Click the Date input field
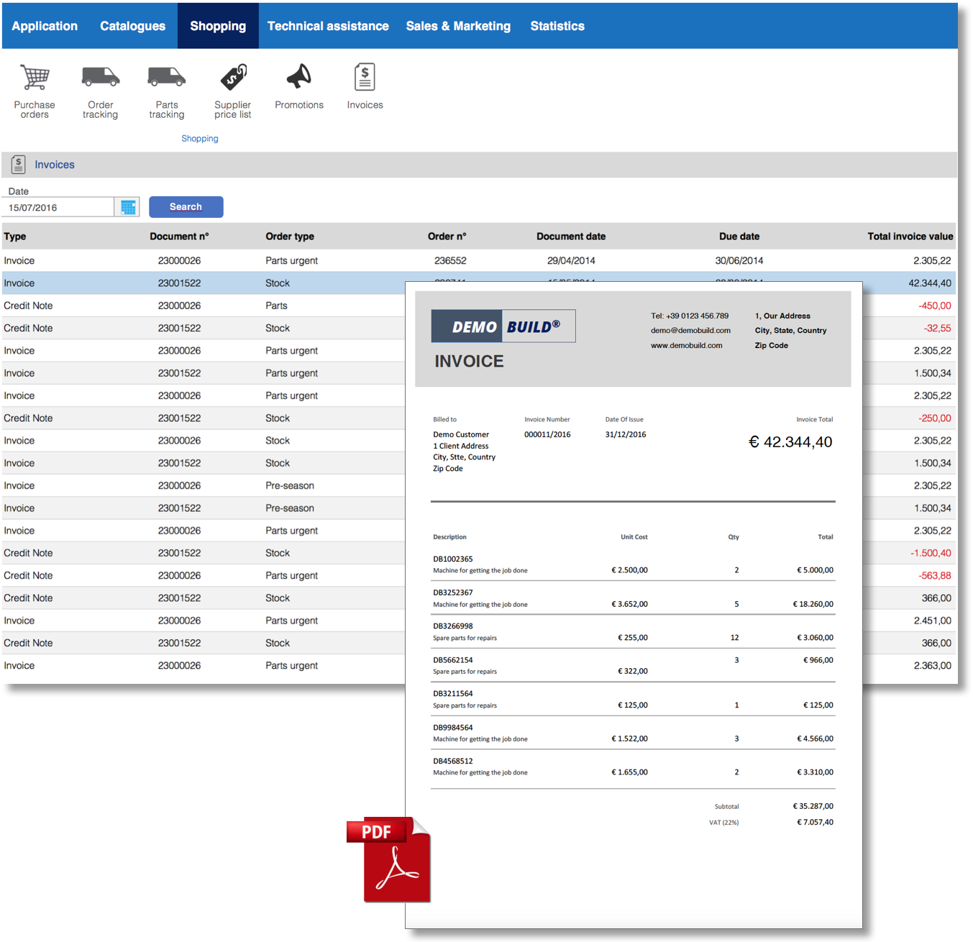This screenshot has width=973, height=942. [x=59, y=208]
